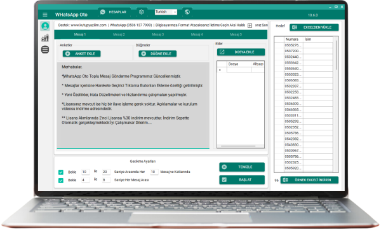Select the row with number 0546565...
Image resolution: width=381 pixels, height=229 pixels.
(x=304, y=109)
